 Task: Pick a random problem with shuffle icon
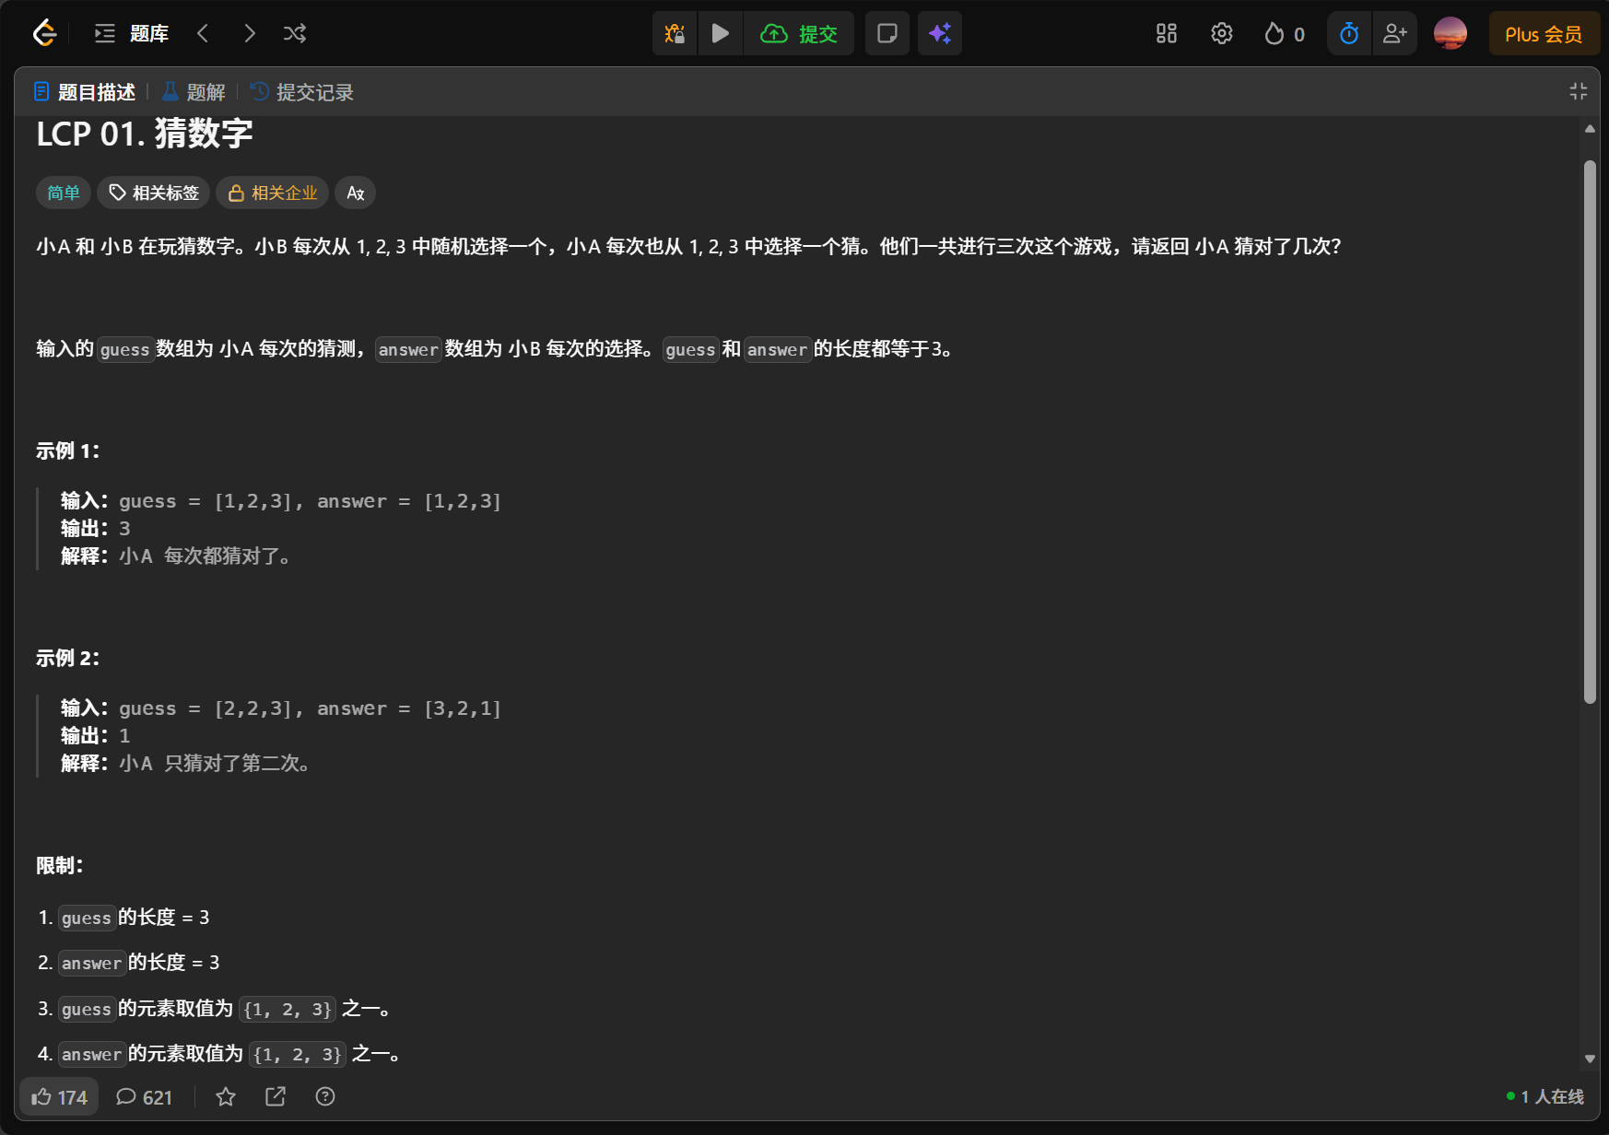(295, 34)
